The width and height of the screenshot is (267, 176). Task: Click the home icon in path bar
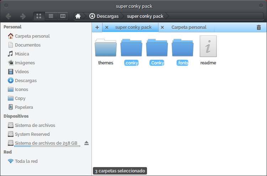click(78, 16)
